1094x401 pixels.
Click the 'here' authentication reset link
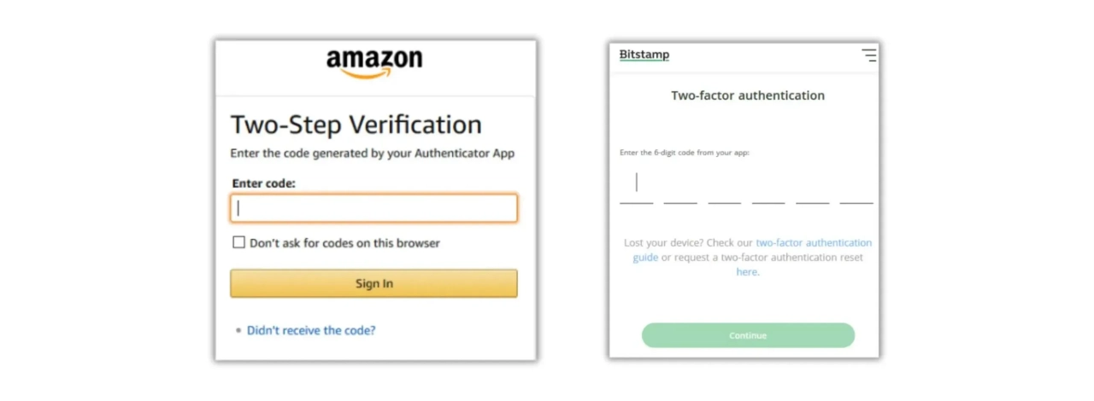(747, 272)
